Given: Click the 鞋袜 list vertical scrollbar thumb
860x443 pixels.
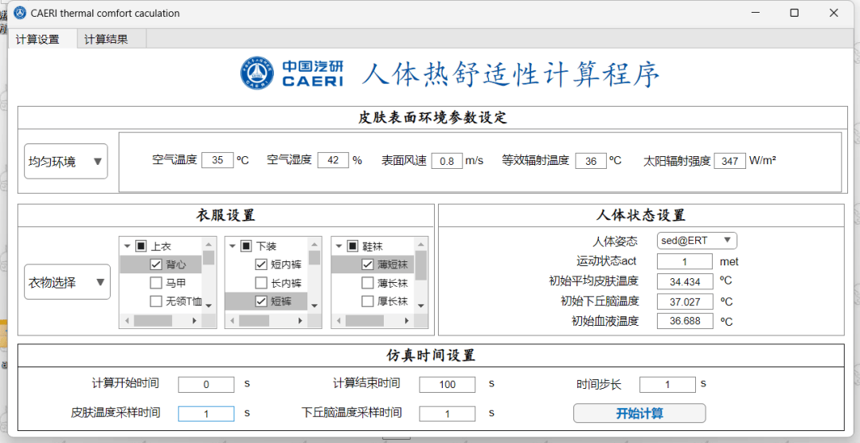Looking at the screenshot, I should point(420,265).
